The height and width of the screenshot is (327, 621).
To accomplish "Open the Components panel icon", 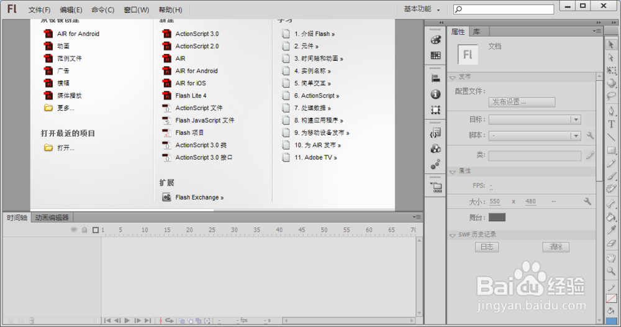I will click(x=436, y=149).
